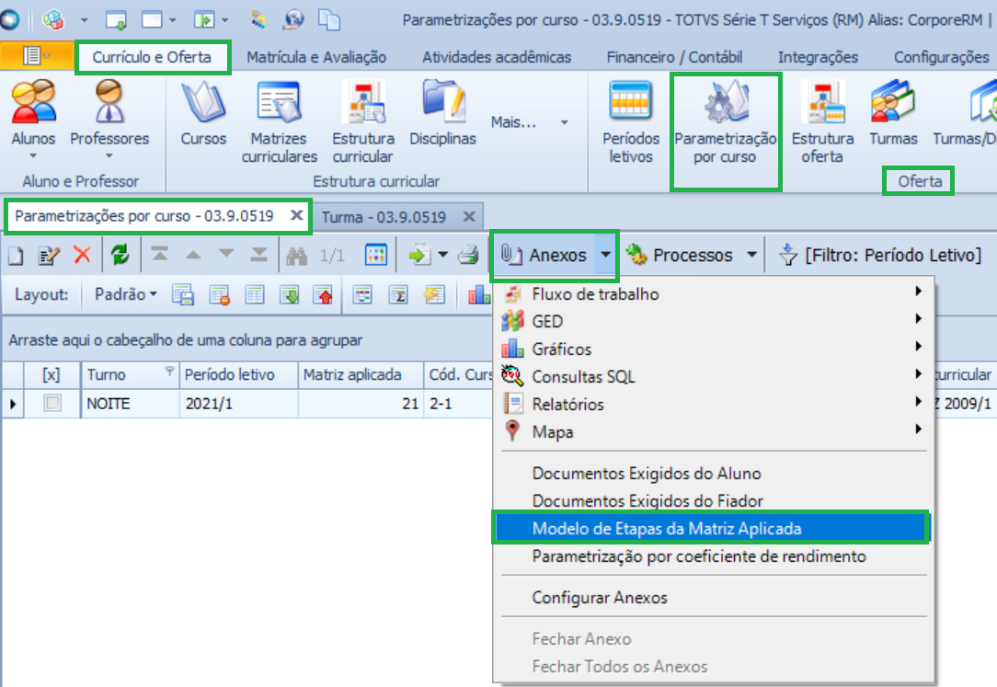Open Estrutura oferta ribbon icon
The image size is (997, 687).
(x=823, y=122)
